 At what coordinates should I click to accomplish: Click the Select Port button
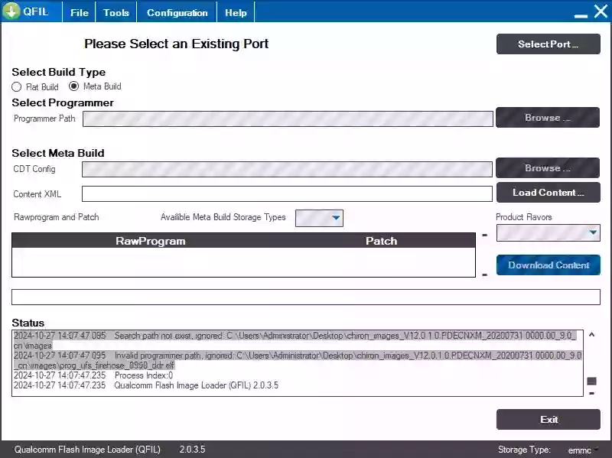click(548, 44)
